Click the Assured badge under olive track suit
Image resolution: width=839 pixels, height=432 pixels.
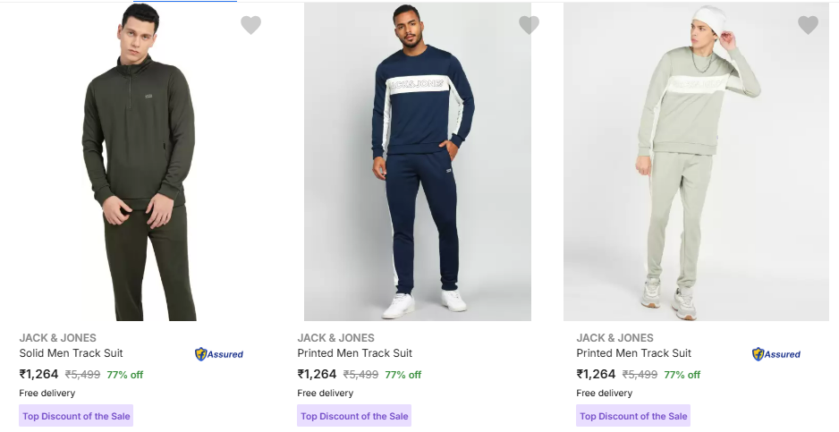tap(219, 354)
